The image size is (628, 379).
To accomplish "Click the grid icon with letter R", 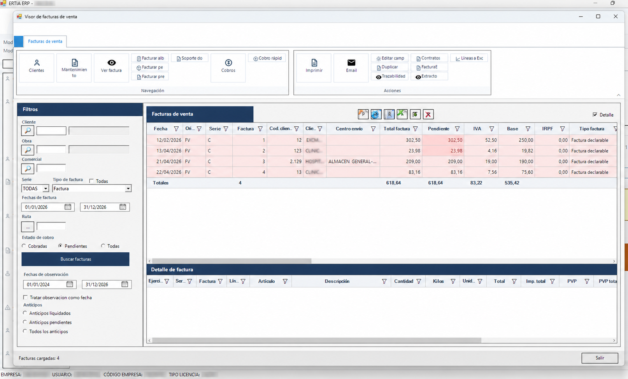I will (389, 114).
